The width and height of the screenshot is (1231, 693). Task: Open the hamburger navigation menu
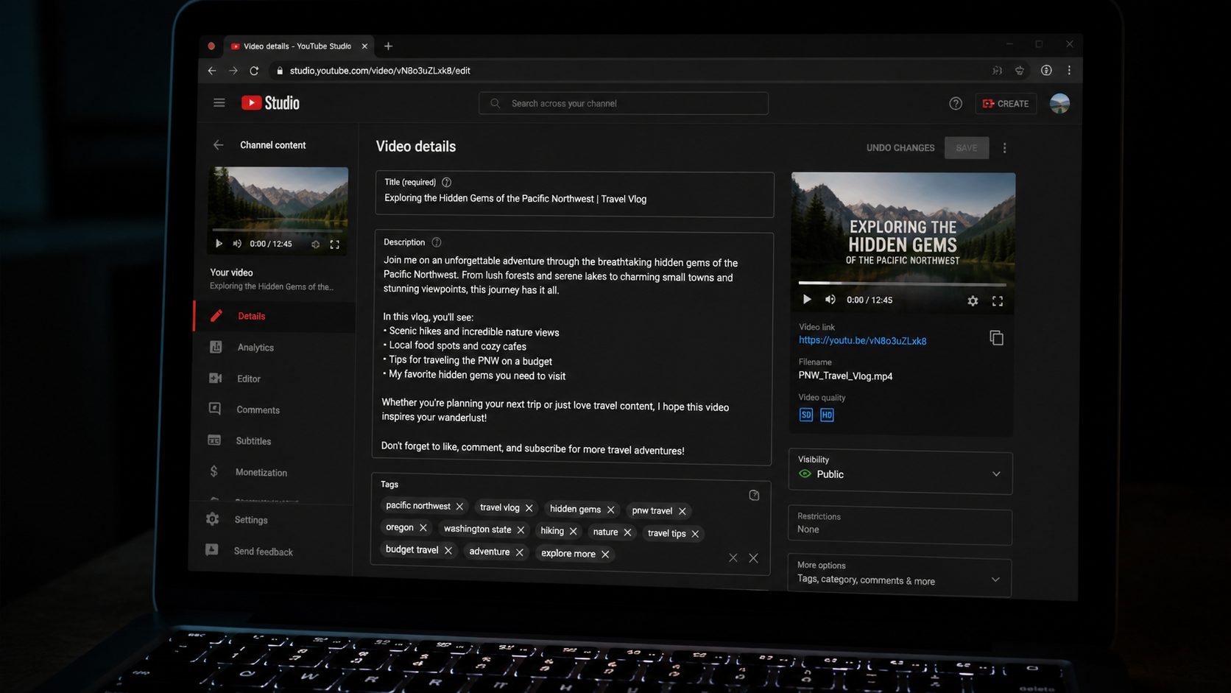(219, 103)
